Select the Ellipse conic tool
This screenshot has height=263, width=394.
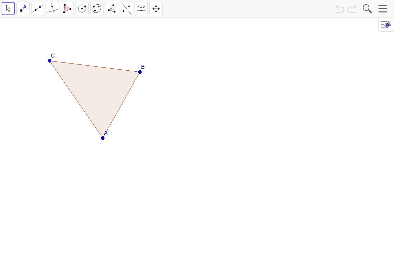tap(97, 9)
